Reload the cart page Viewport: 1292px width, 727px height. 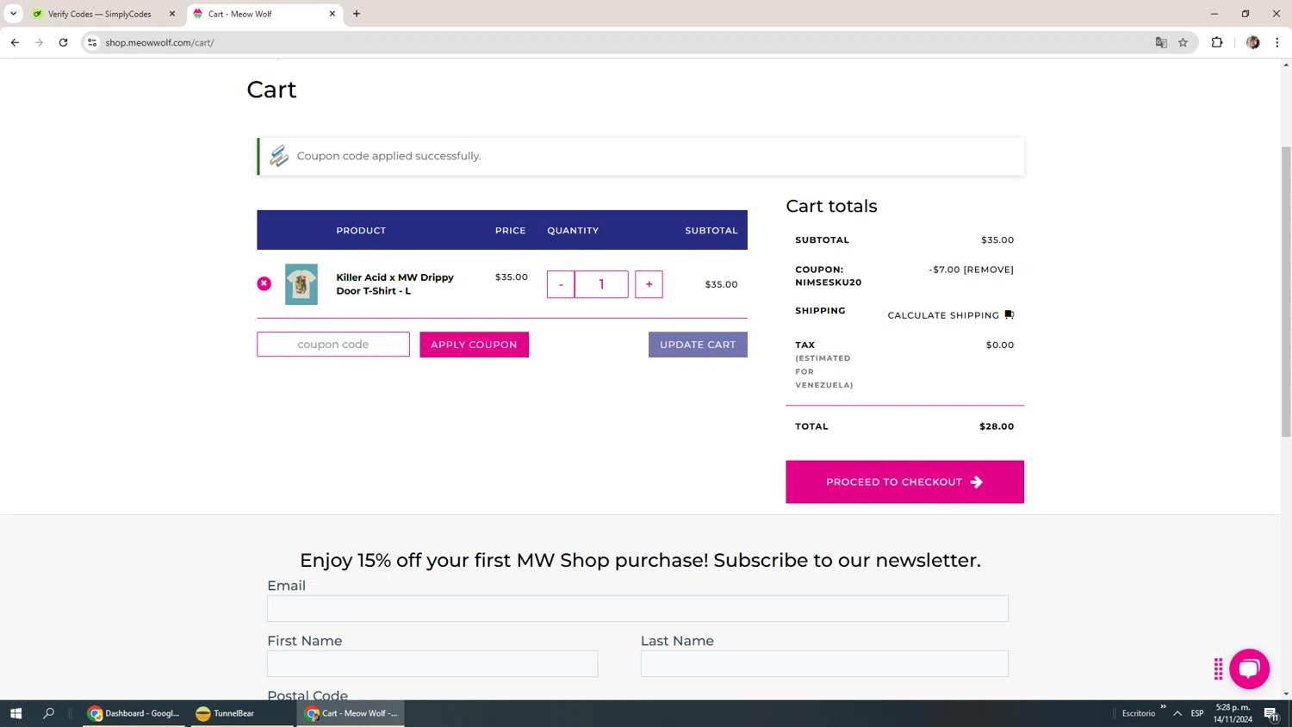[63, 42]
